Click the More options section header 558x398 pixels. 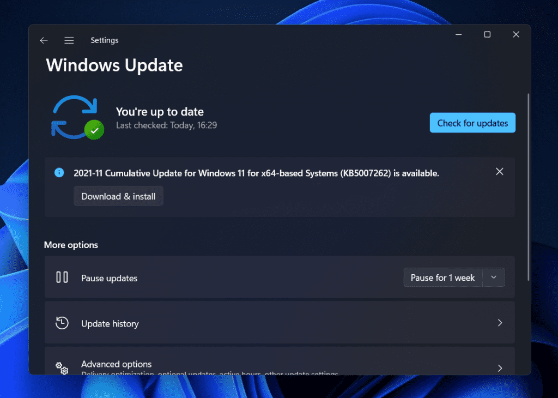click(71, 245)
